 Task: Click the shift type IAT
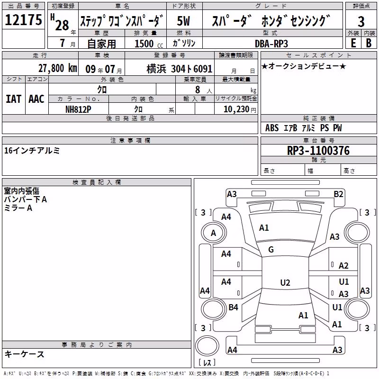pyautogui.click(x=13, y=99)
